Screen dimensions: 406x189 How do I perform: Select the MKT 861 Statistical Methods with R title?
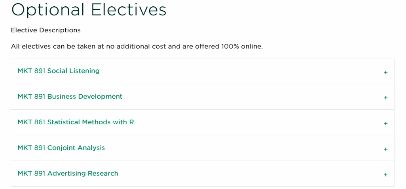point(76,122)
